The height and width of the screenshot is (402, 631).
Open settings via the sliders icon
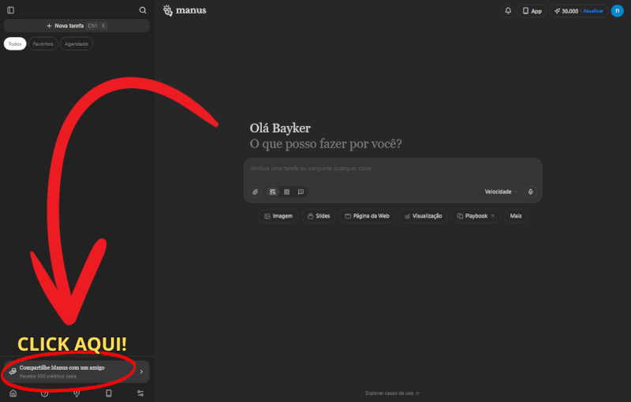[140, 393]
